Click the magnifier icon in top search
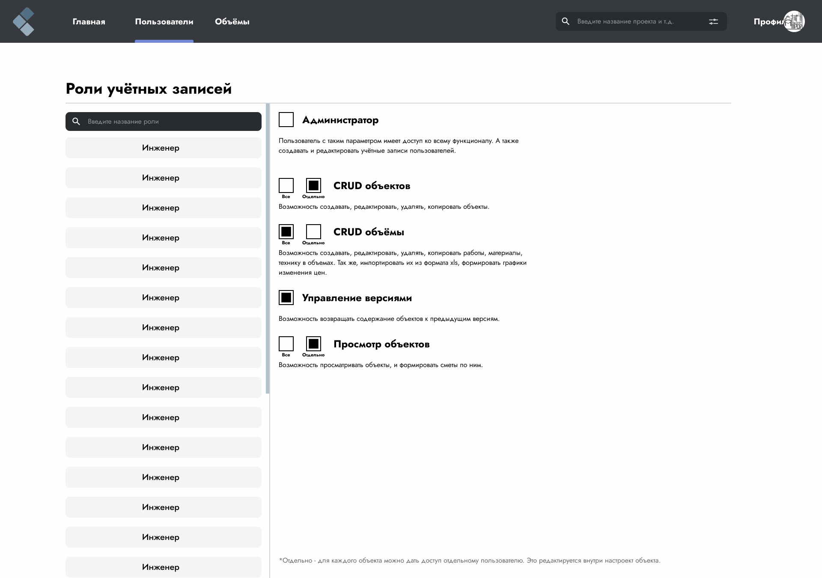 (566, 21)
